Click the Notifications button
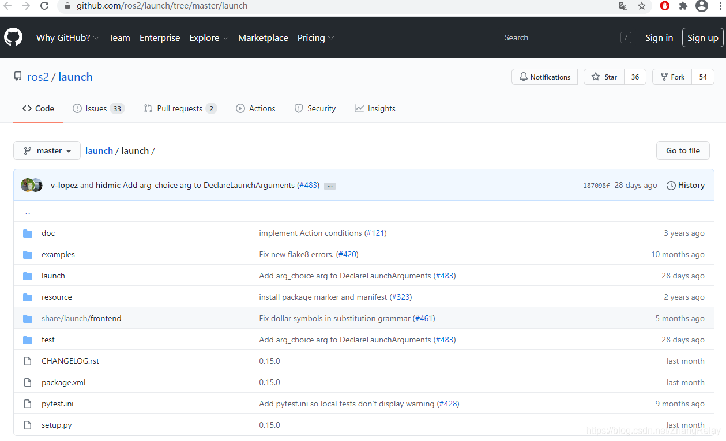The width and height of the screenshot is (726, 441). (x=544, y=77)
